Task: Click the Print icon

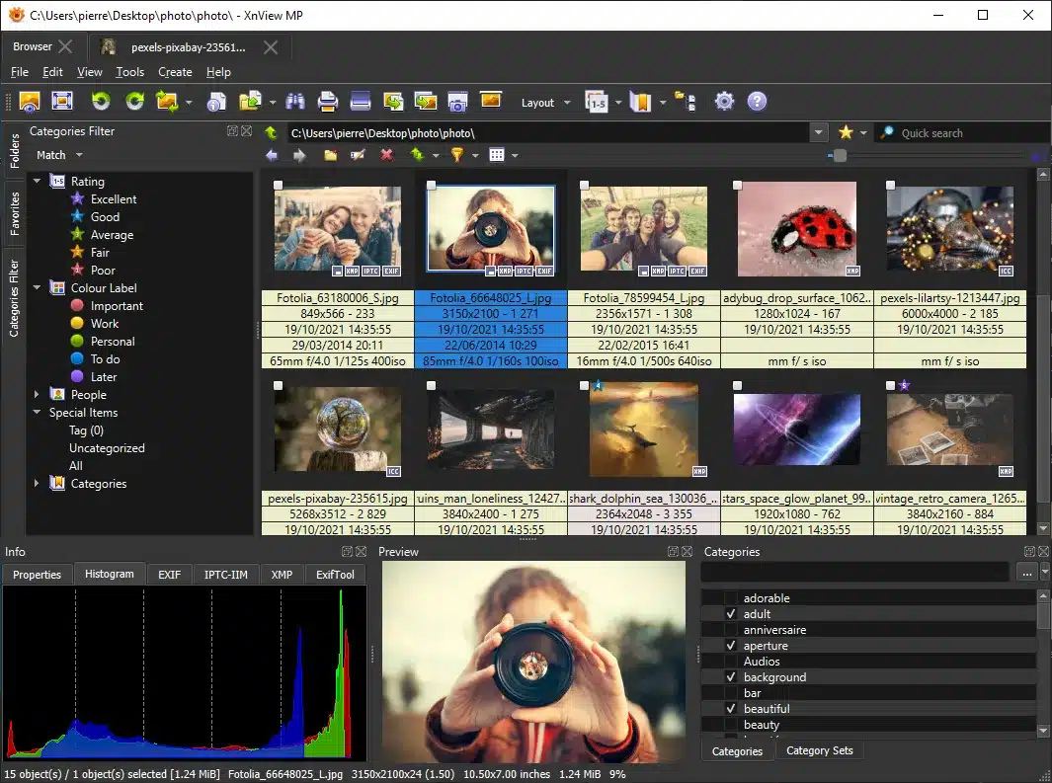Action: 326,101
